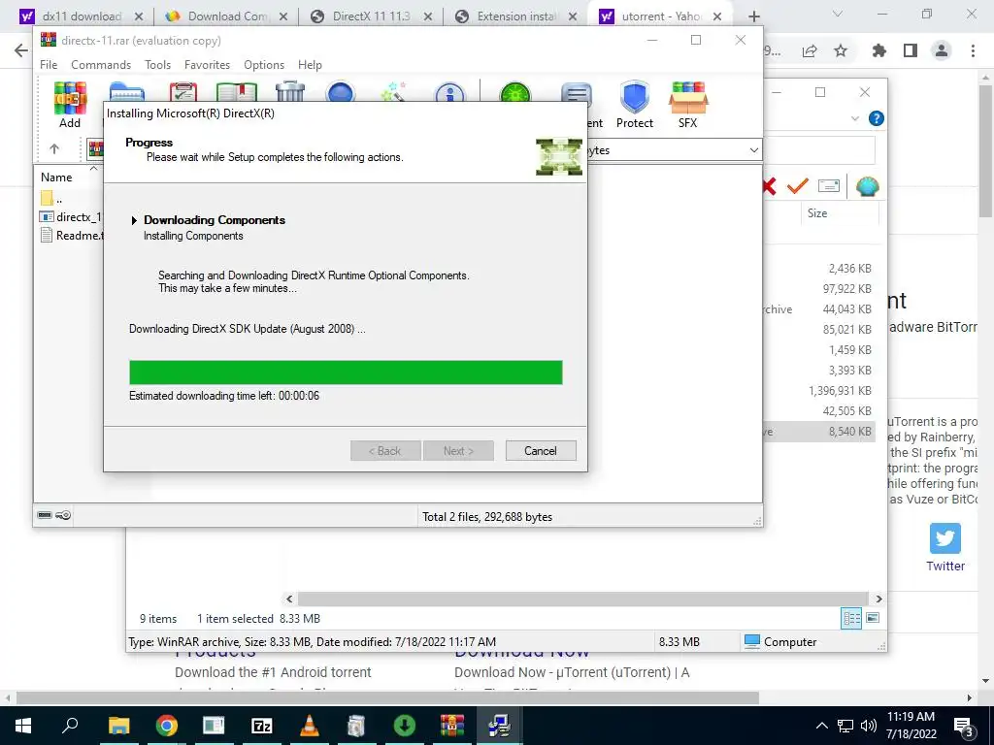Select the Readme file in WinRAR list

tap(71, 236)
